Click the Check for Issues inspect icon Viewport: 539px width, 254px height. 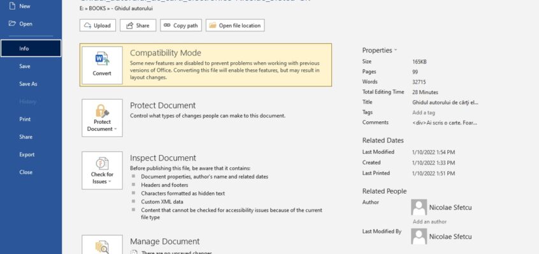(102, 163)
